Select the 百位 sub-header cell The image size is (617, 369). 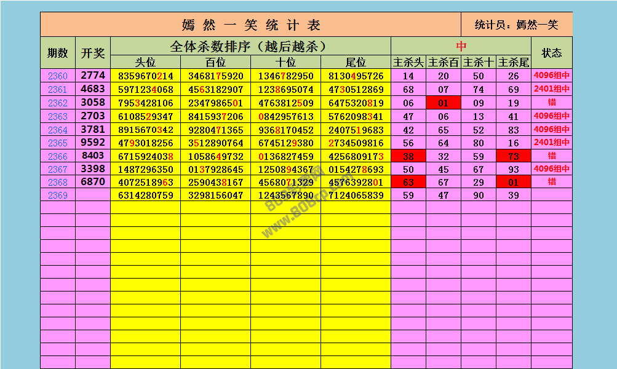coord(215,62)
